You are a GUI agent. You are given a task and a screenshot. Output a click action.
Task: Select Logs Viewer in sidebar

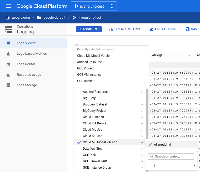point(33,43)
